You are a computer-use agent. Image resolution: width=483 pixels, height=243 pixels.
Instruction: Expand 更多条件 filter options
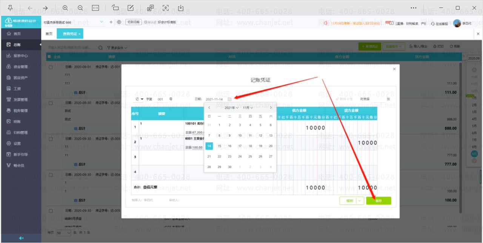tap(117, 48)
